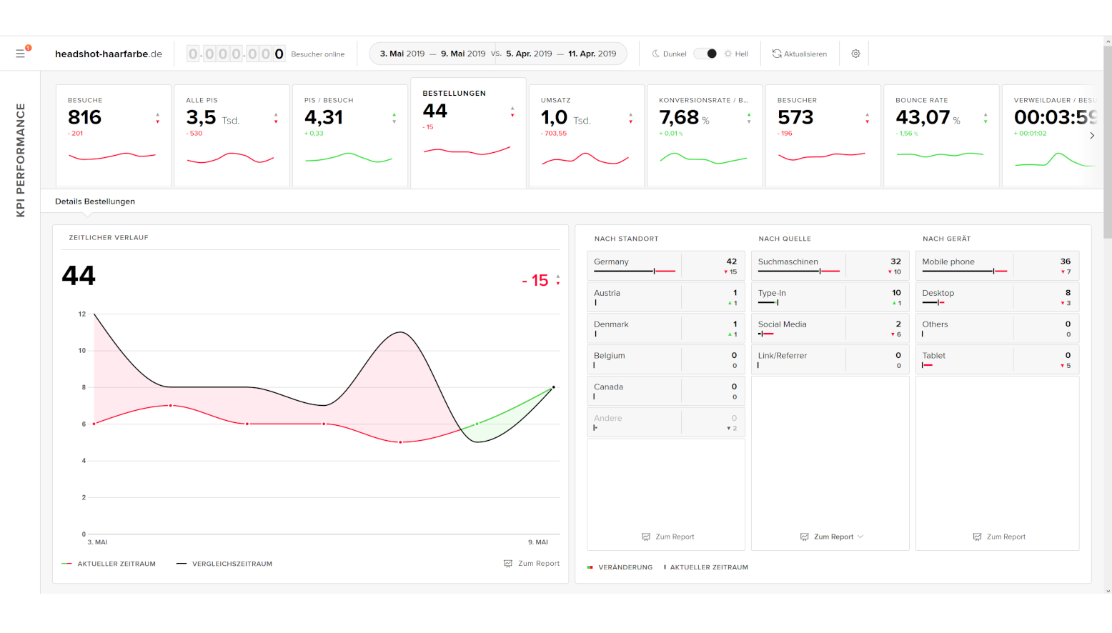Click the Aktualisieren refresh icon
This screenshot has width=1112, height=633.
coord(777,54)
